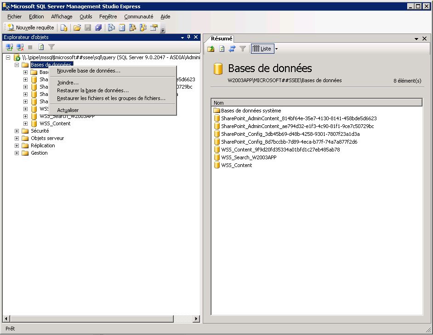Click the horizontal scrollbar right arrow
This screenshot has height=335, width=433.
[x=196, y=319]
